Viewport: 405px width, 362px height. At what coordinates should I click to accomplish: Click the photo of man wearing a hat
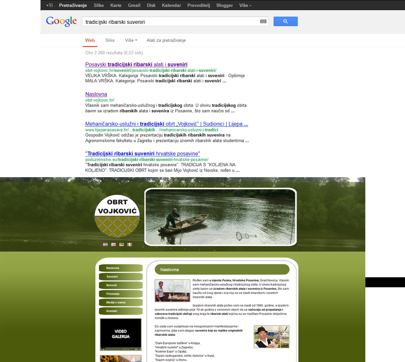click(271, 336)
